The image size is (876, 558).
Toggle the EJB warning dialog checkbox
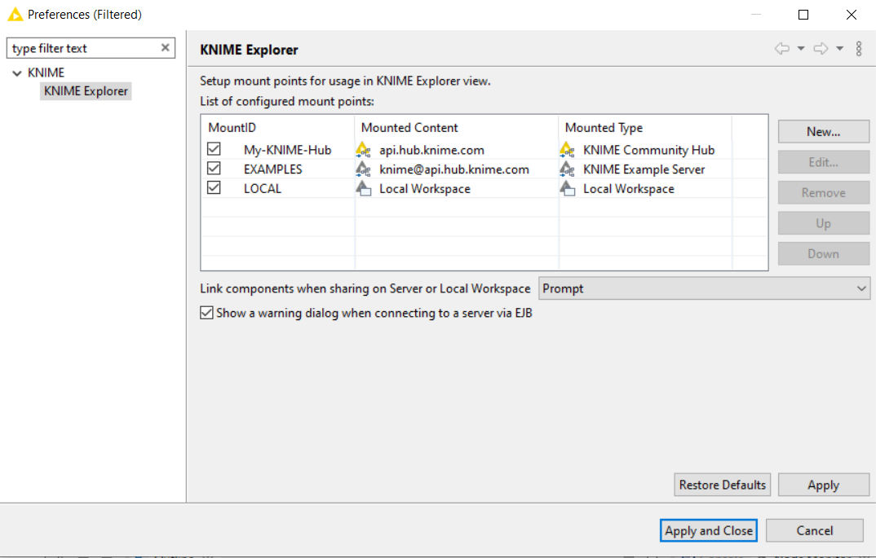(206, 313)
